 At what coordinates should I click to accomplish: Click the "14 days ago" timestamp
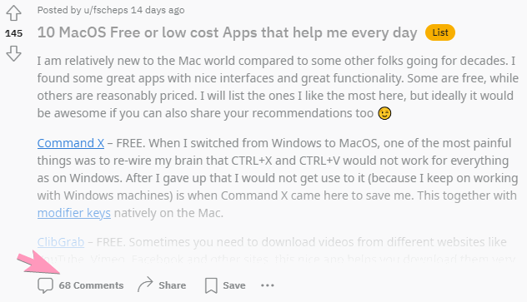[x=158, y=10]
